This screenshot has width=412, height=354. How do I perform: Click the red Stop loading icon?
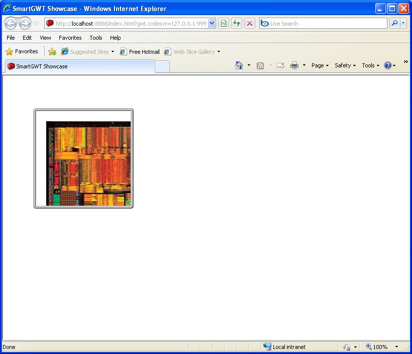pyautogui.click(x=250, y=24)
